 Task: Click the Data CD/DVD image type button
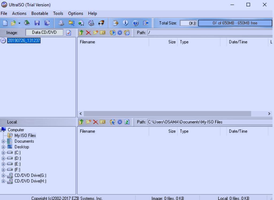44,32
